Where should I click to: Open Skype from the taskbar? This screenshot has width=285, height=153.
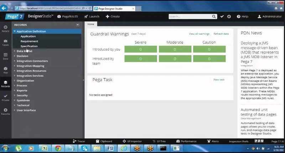point(84,148)
